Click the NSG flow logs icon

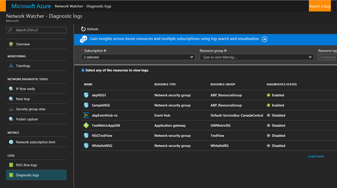(11, 165)
